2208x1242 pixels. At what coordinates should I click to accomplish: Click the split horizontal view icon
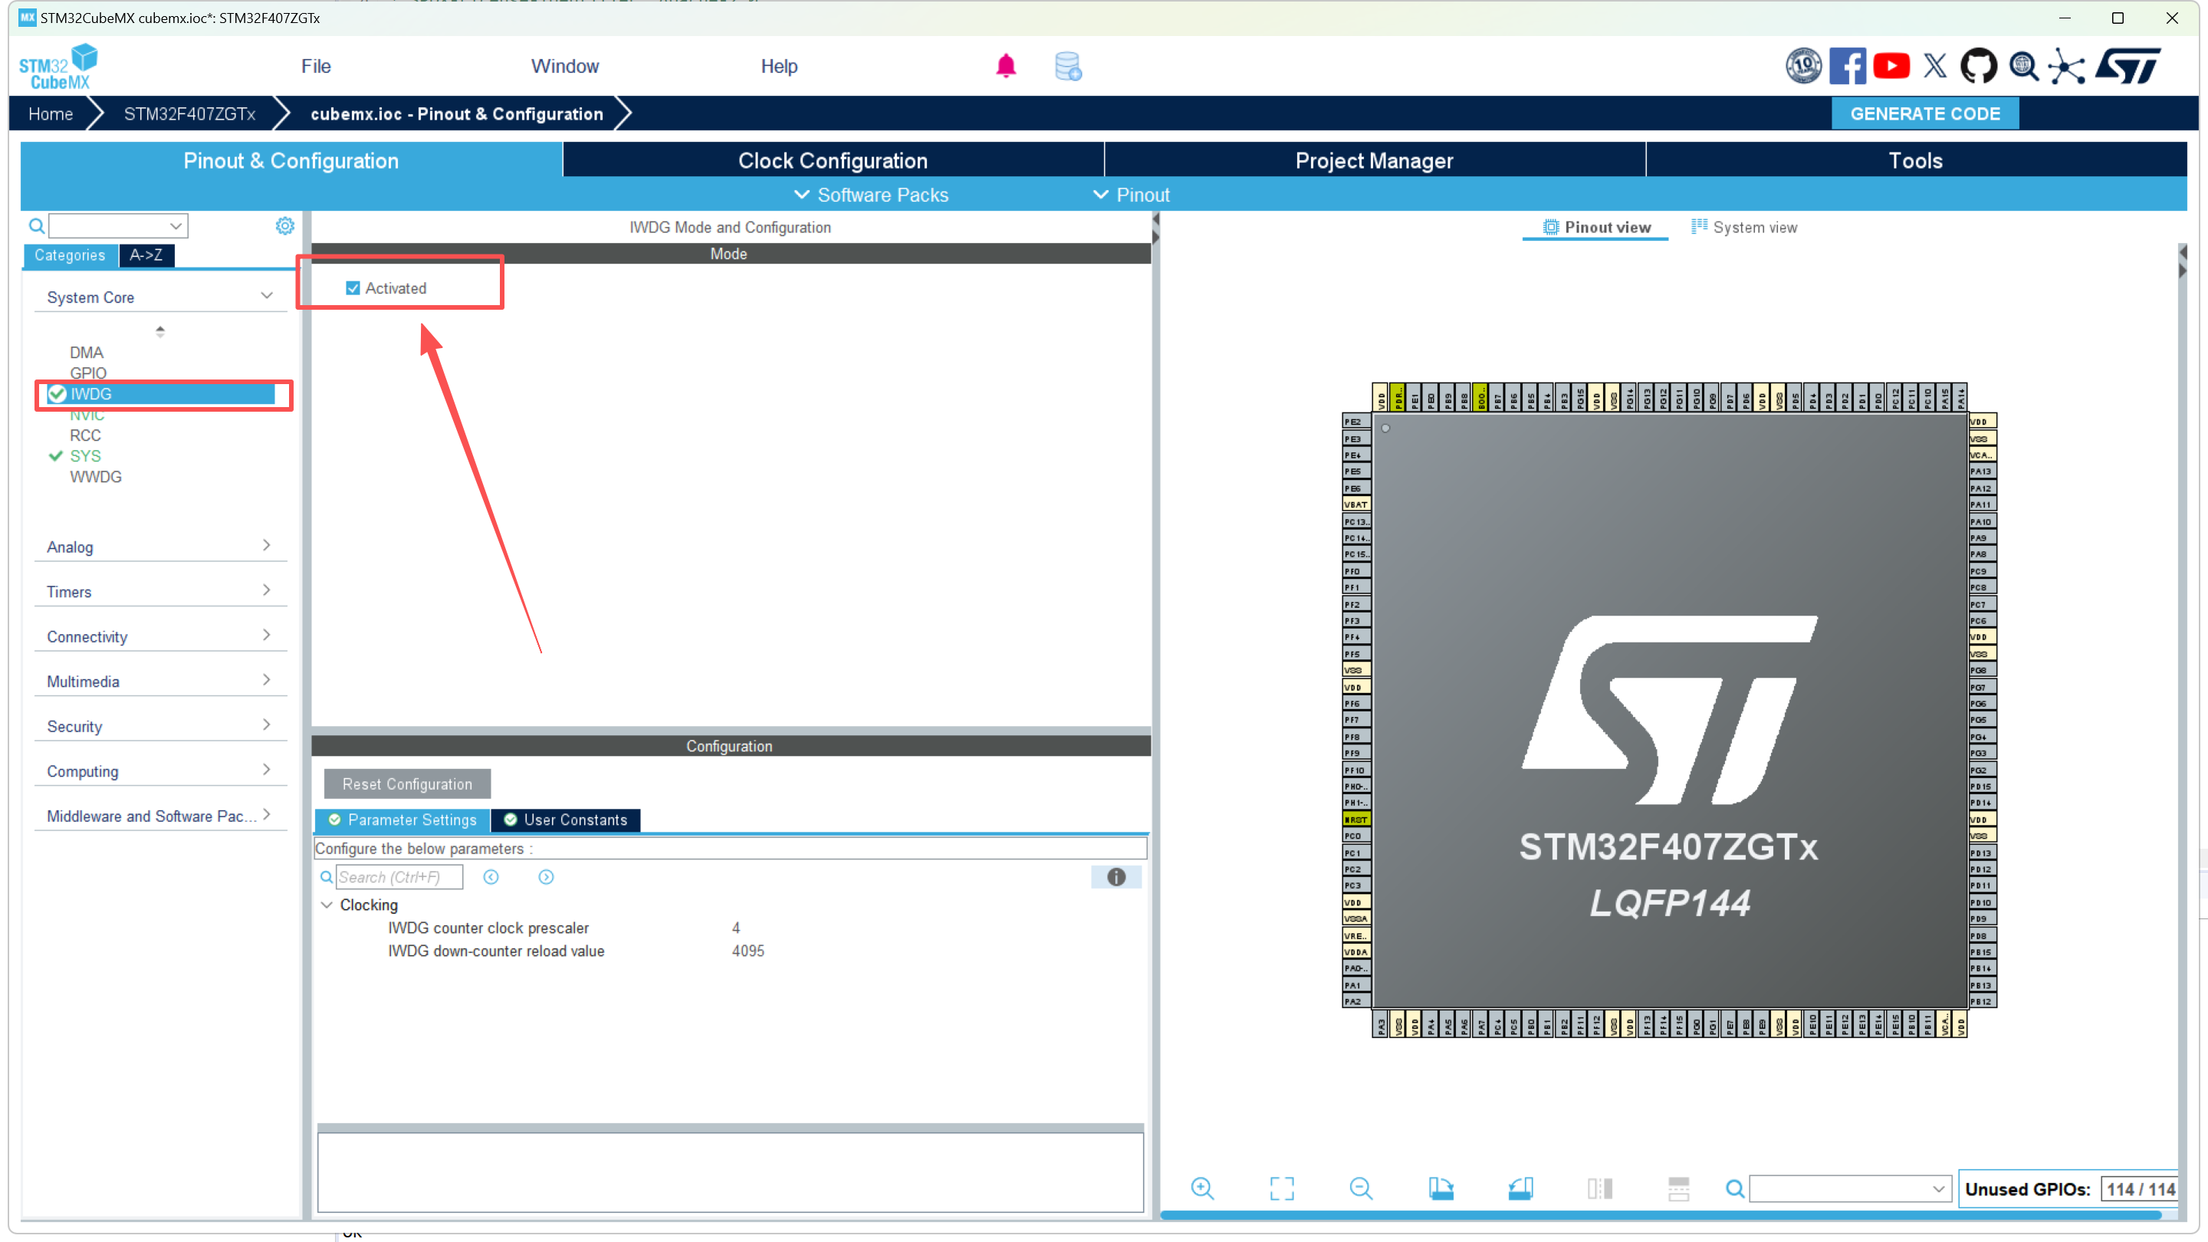1678,1188
